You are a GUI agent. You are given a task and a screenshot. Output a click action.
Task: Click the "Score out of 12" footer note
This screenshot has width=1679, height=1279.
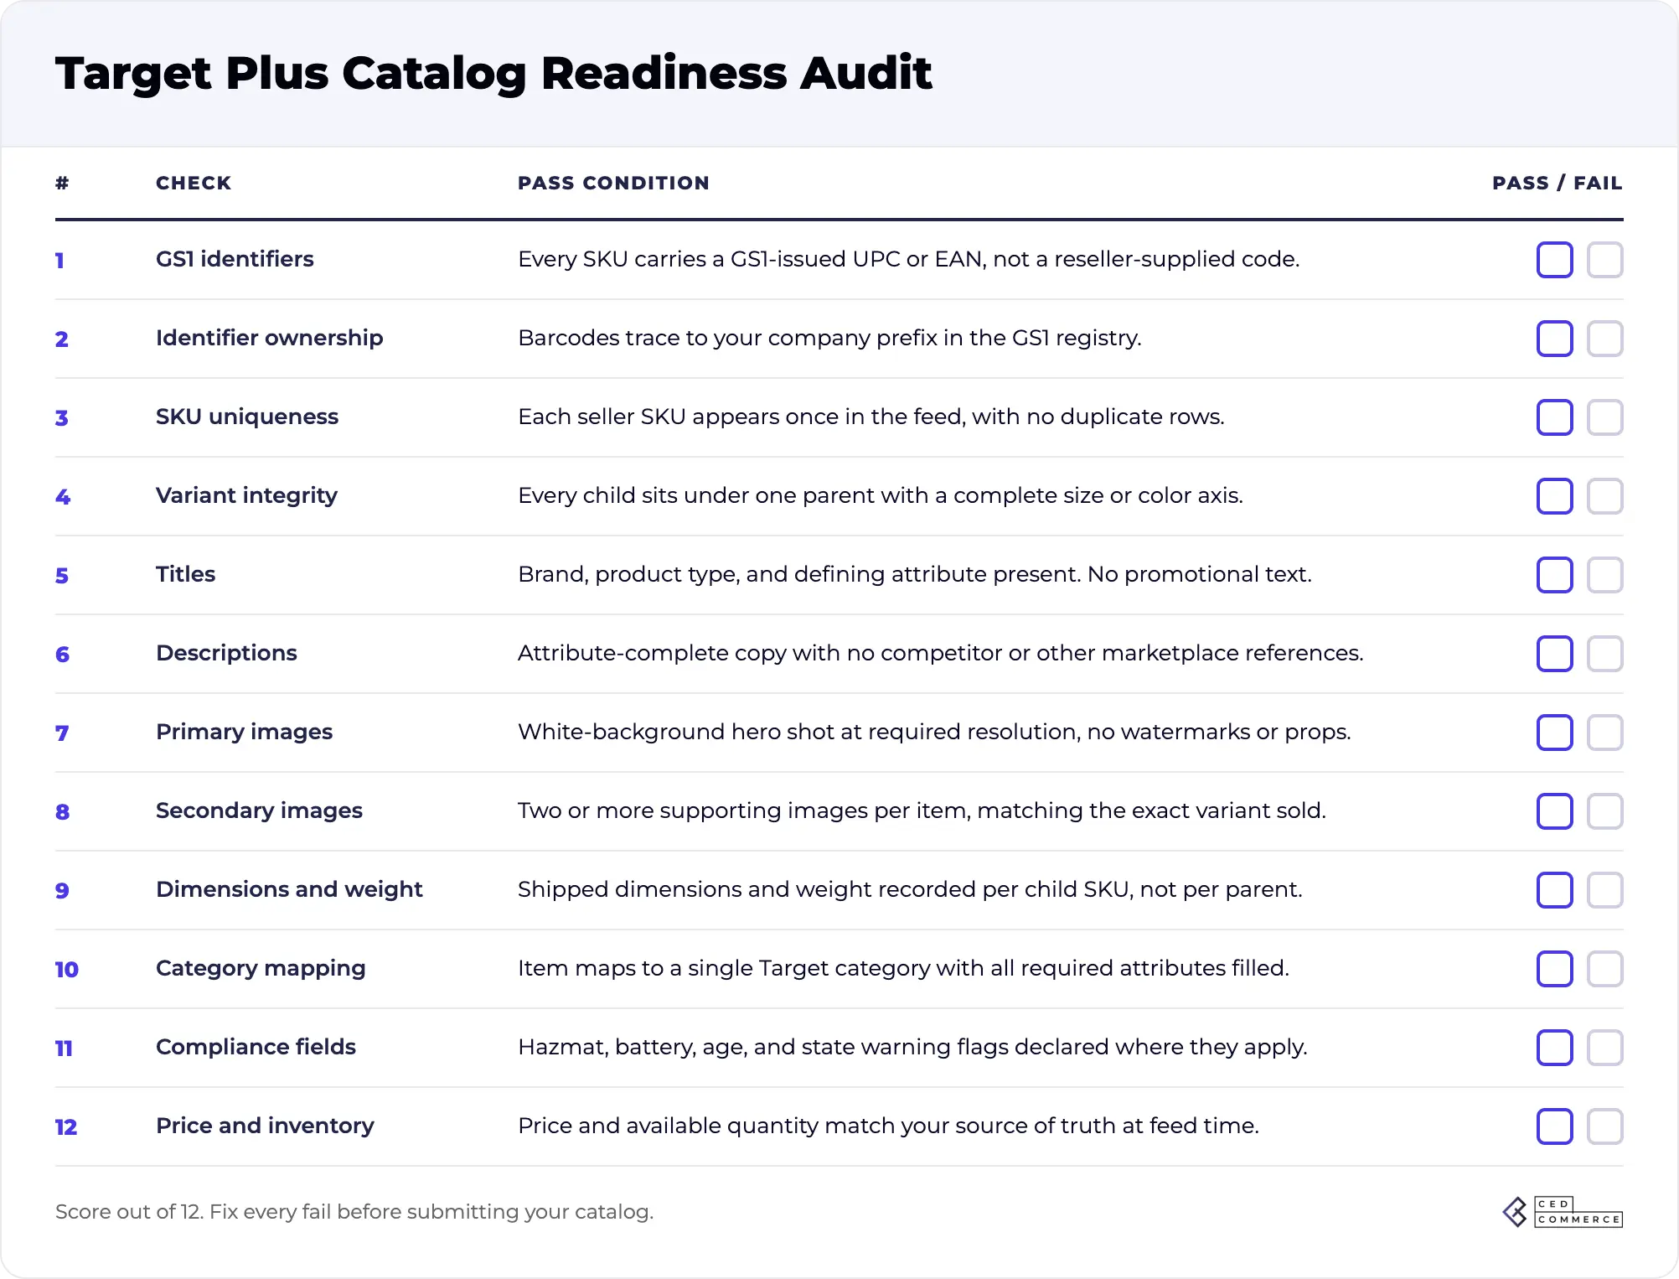pyautogui.click(x=354, y=1212)
